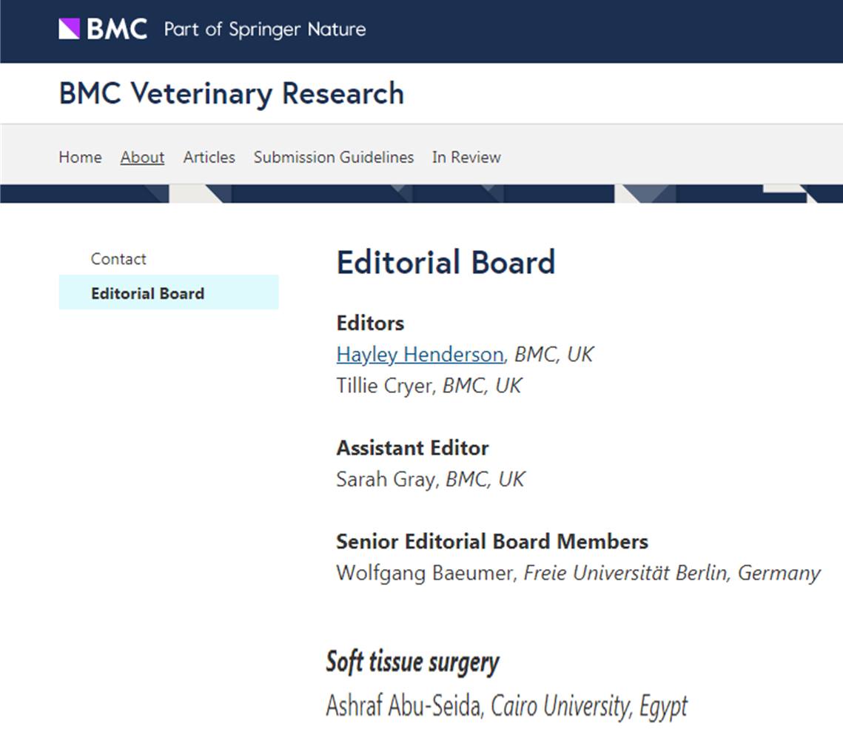The width and height of the screenshot is (843, 735).
Task: Click the Soft tissue surgery heading
Action: pyautogui.click(x=412, y=662)
